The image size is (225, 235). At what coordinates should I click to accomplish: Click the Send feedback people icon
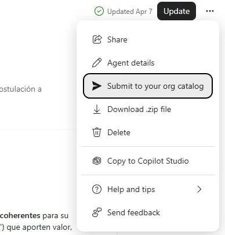pyautogui.click(x=97, y=212)
